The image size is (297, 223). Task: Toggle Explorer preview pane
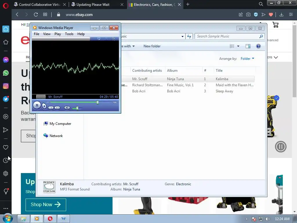[248, 46]
